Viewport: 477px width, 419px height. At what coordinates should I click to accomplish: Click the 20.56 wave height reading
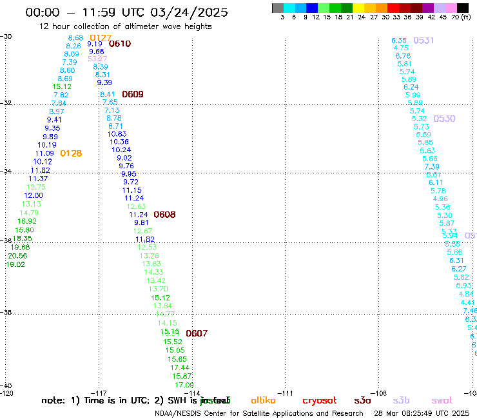pyautogui.click(x=17, y=256)
